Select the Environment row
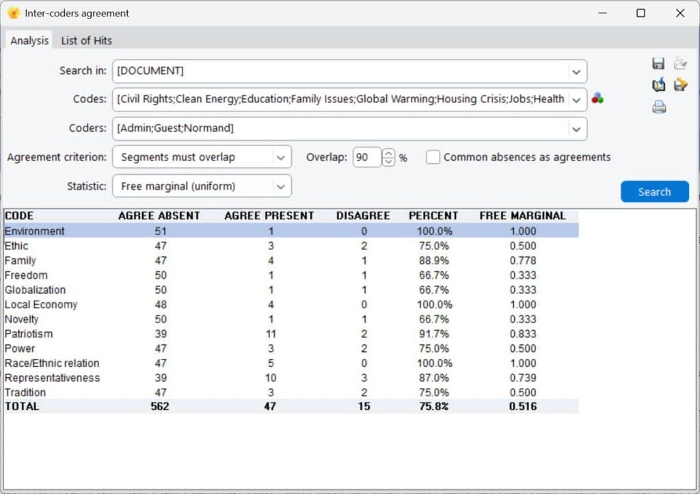 point(291,231)
